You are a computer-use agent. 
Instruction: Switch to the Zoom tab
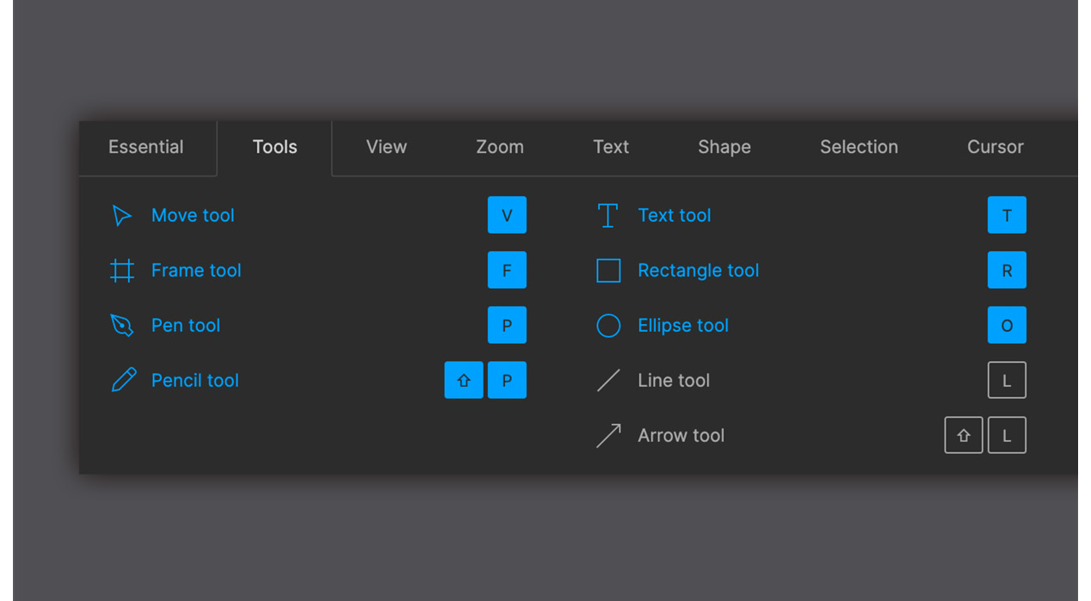point(500,147)
